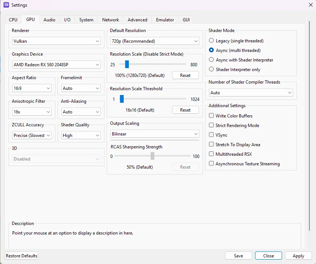Select the Emulator tab
Image resolution: width=316 pixels, height=264 pixels.
tap(165, 20)
